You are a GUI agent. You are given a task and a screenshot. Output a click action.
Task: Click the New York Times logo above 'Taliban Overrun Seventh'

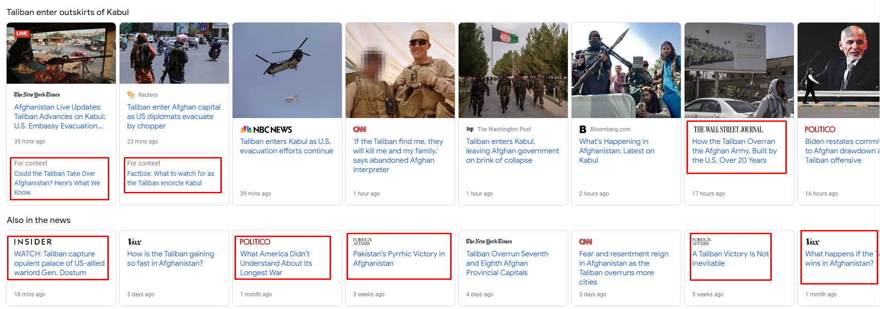pyautogui.click(x=489, y=241)
